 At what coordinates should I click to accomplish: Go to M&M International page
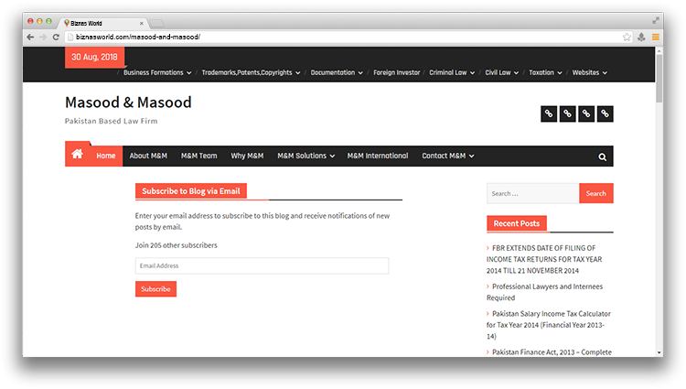(x=378, y=156)
